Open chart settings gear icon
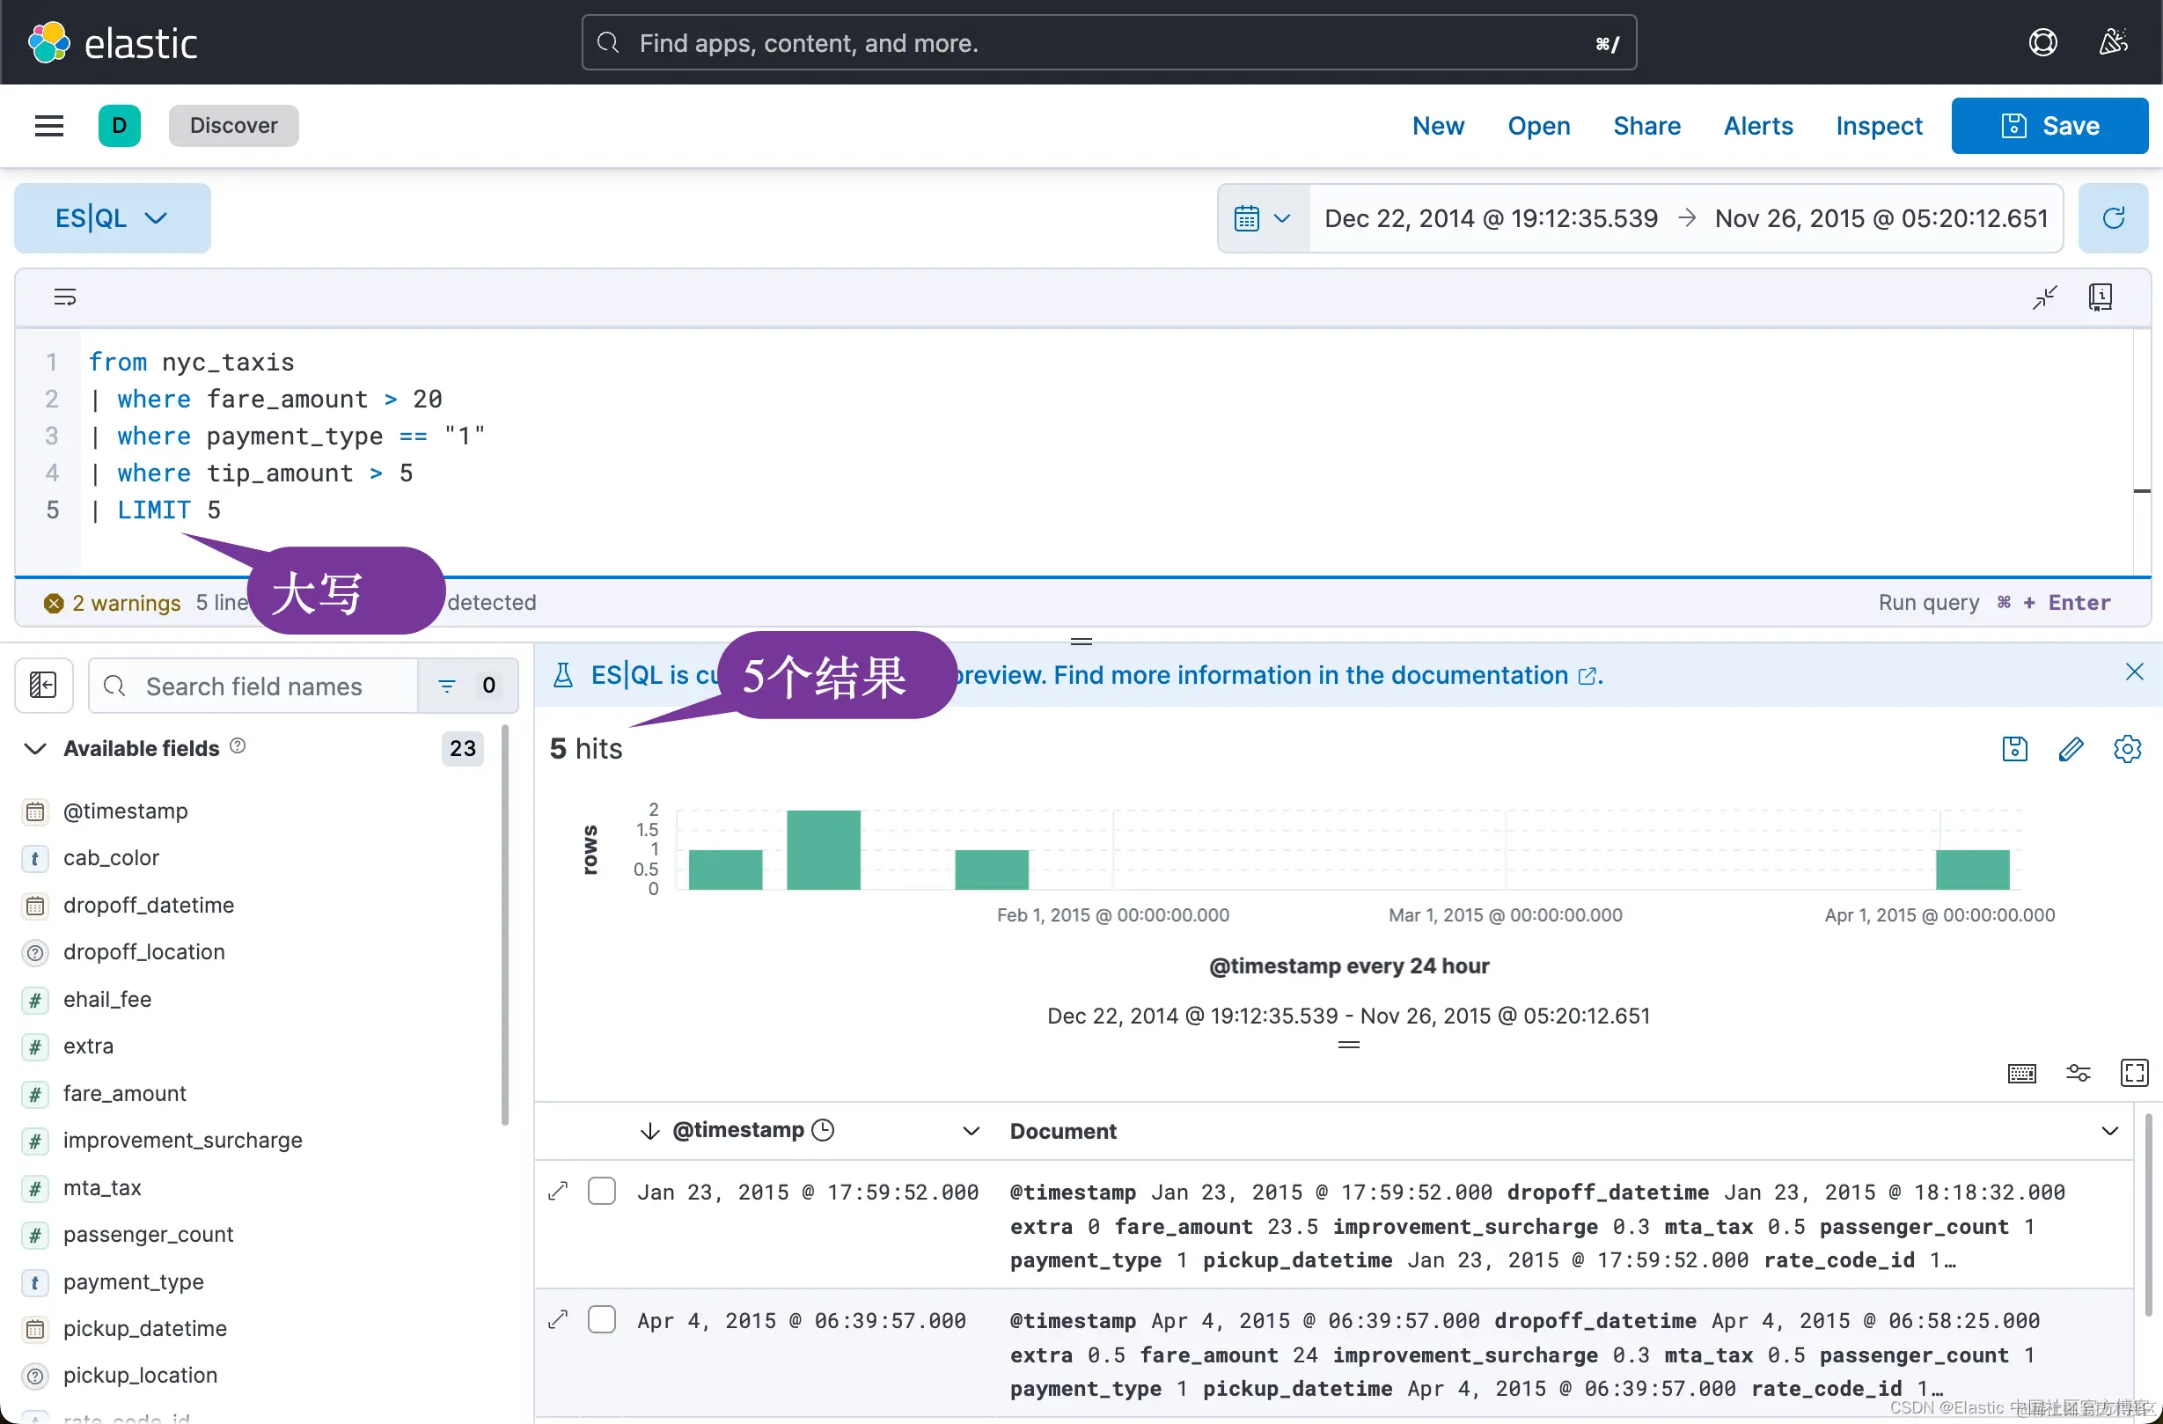Image resolution: width=2163 pixels, height=1424 pixels. point(2127,749)
